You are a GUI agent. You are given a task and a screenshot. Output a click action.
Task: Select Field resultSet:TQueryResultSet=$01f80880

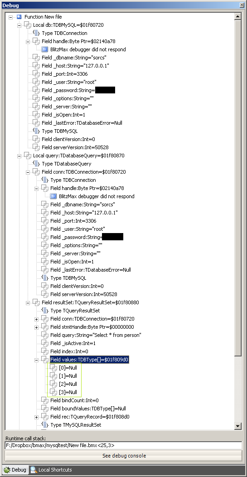(x=90, y=303)
